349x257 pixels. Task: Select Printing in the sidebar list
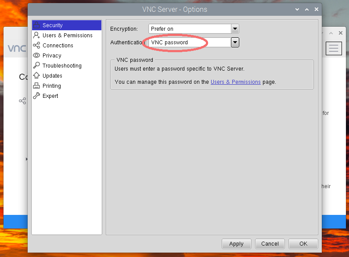pos(67,86)
